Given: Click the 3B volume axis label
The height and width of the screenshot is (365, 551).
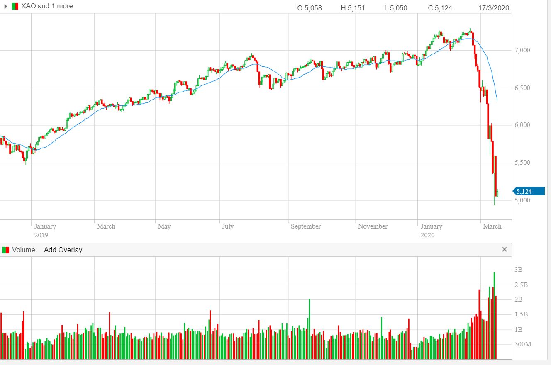Looking at the screenshot, I should (x=519, y=270).
